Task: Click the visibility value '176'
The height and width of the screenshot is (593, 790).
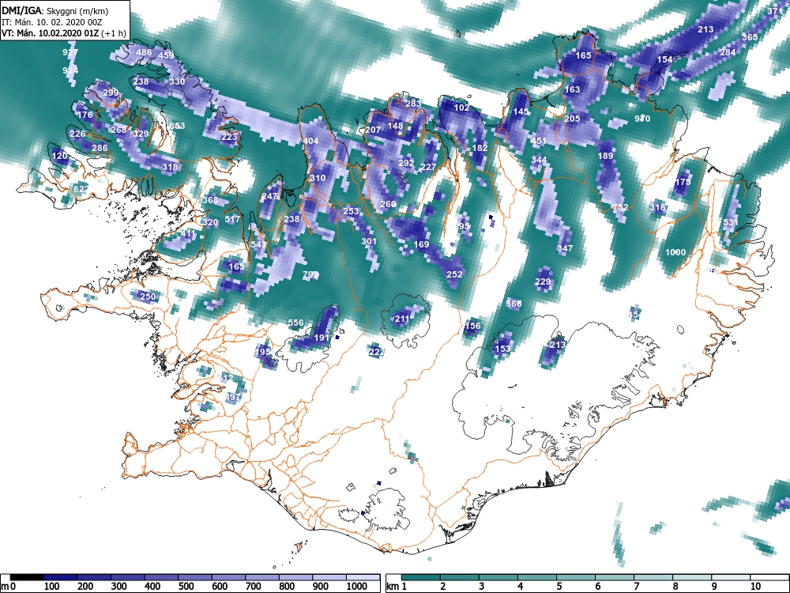Action: (85, 115)
